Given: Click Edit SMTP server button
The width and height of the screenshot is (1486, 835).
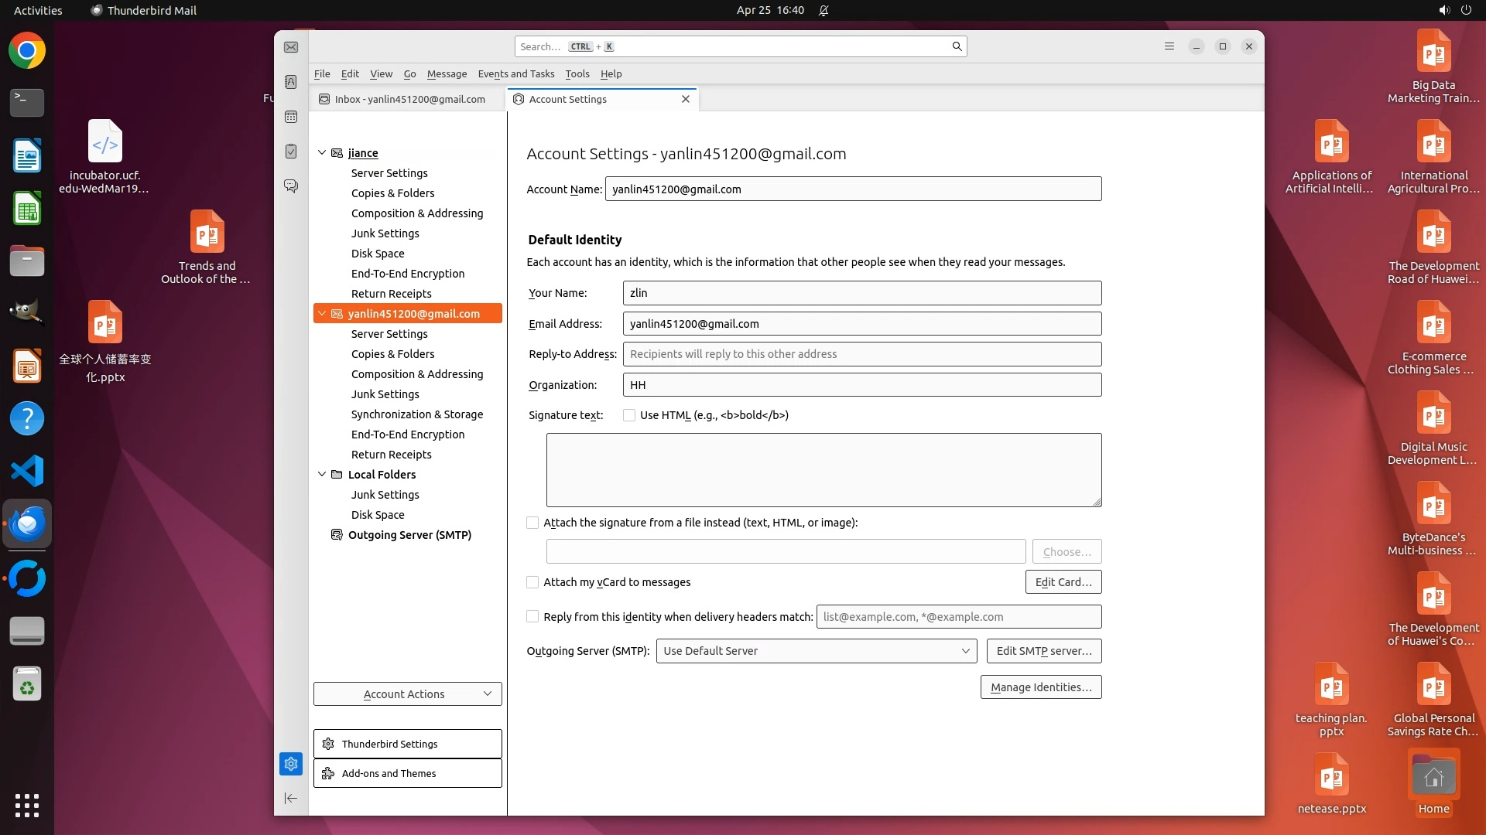Looking at the screenshot, I should [x=1043, y=651].
